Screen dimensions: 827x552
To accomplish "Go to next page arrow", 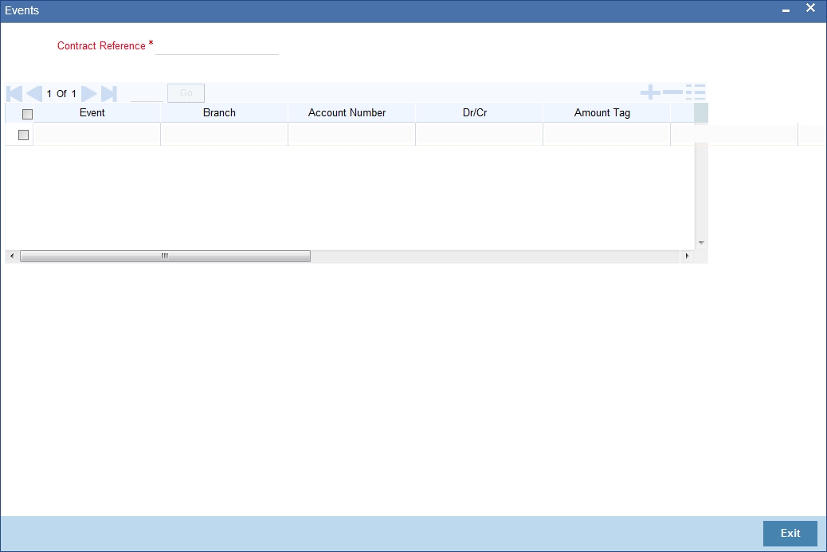I will 88,94.
